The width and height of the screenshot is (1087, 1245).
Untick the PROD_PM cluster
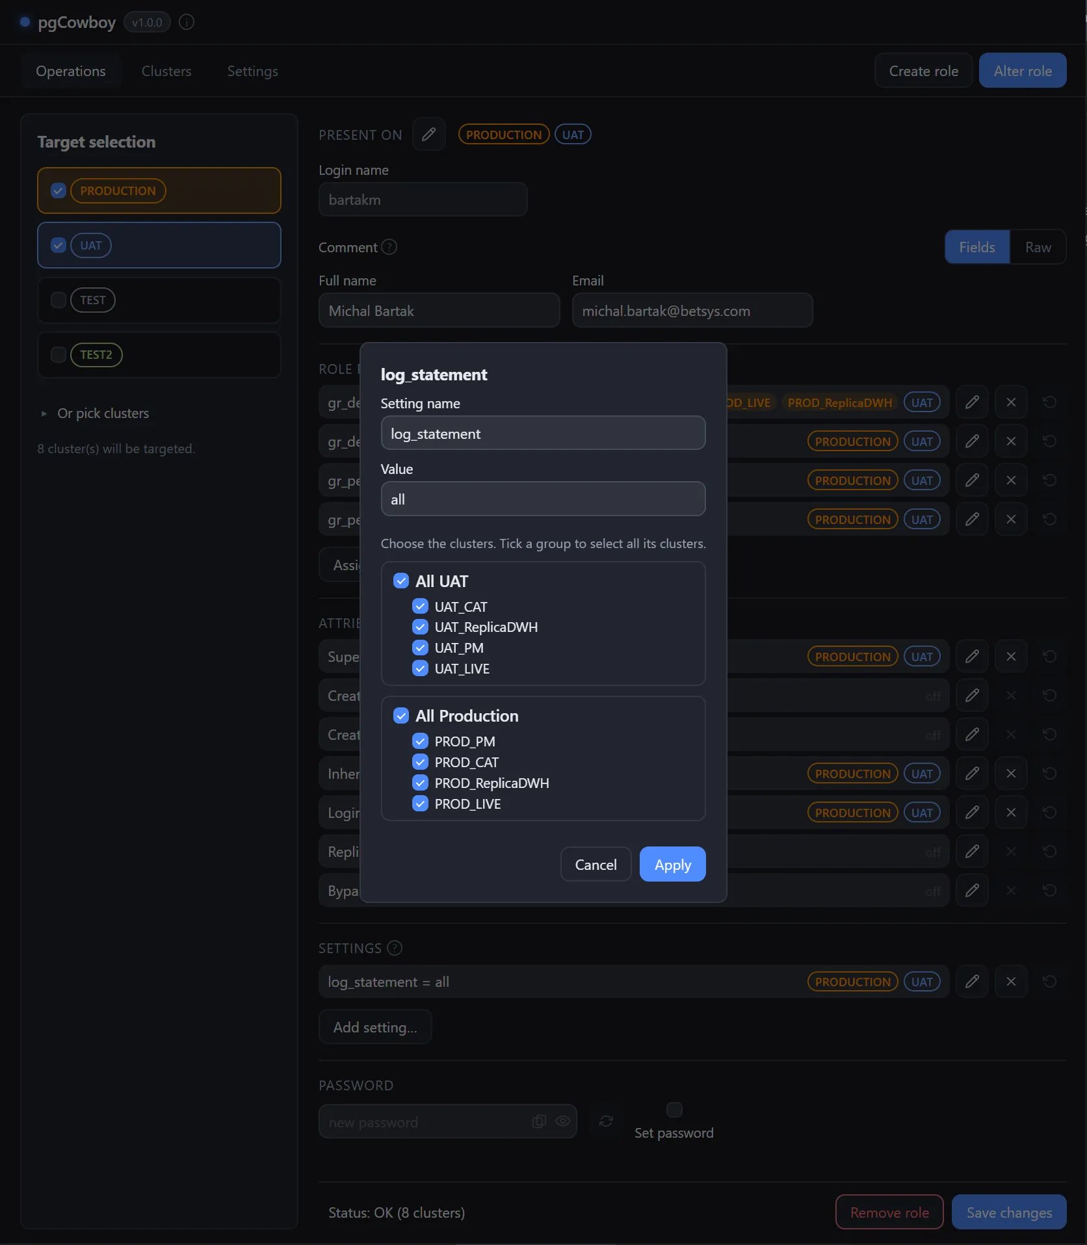pos(421,742)
